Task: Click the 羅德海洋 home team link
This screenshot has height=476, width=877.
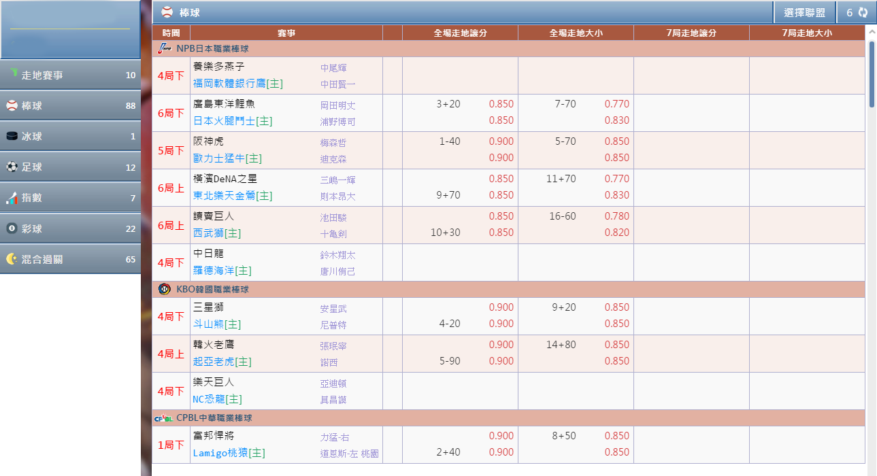Action: pos(222,271)
